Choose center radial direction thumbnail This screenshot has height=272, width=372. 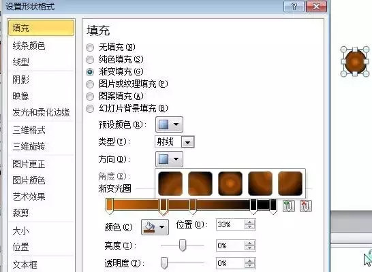pyautogui.click(x=230, y=184)
